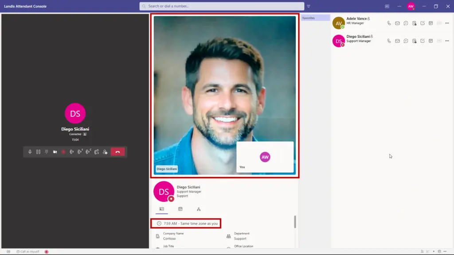The height and width of the screenshot is (255, 454).
Task: Switch to the calendar tab in contact details
Action: coord(180,209)
